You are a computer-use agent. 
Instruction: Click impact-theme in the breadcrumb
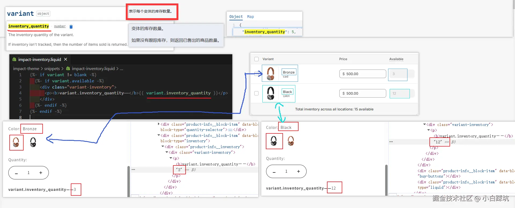[x=26, y=68]
